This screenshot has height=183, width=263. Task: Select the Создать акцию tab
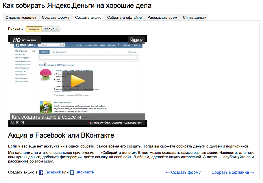[88, 18]
